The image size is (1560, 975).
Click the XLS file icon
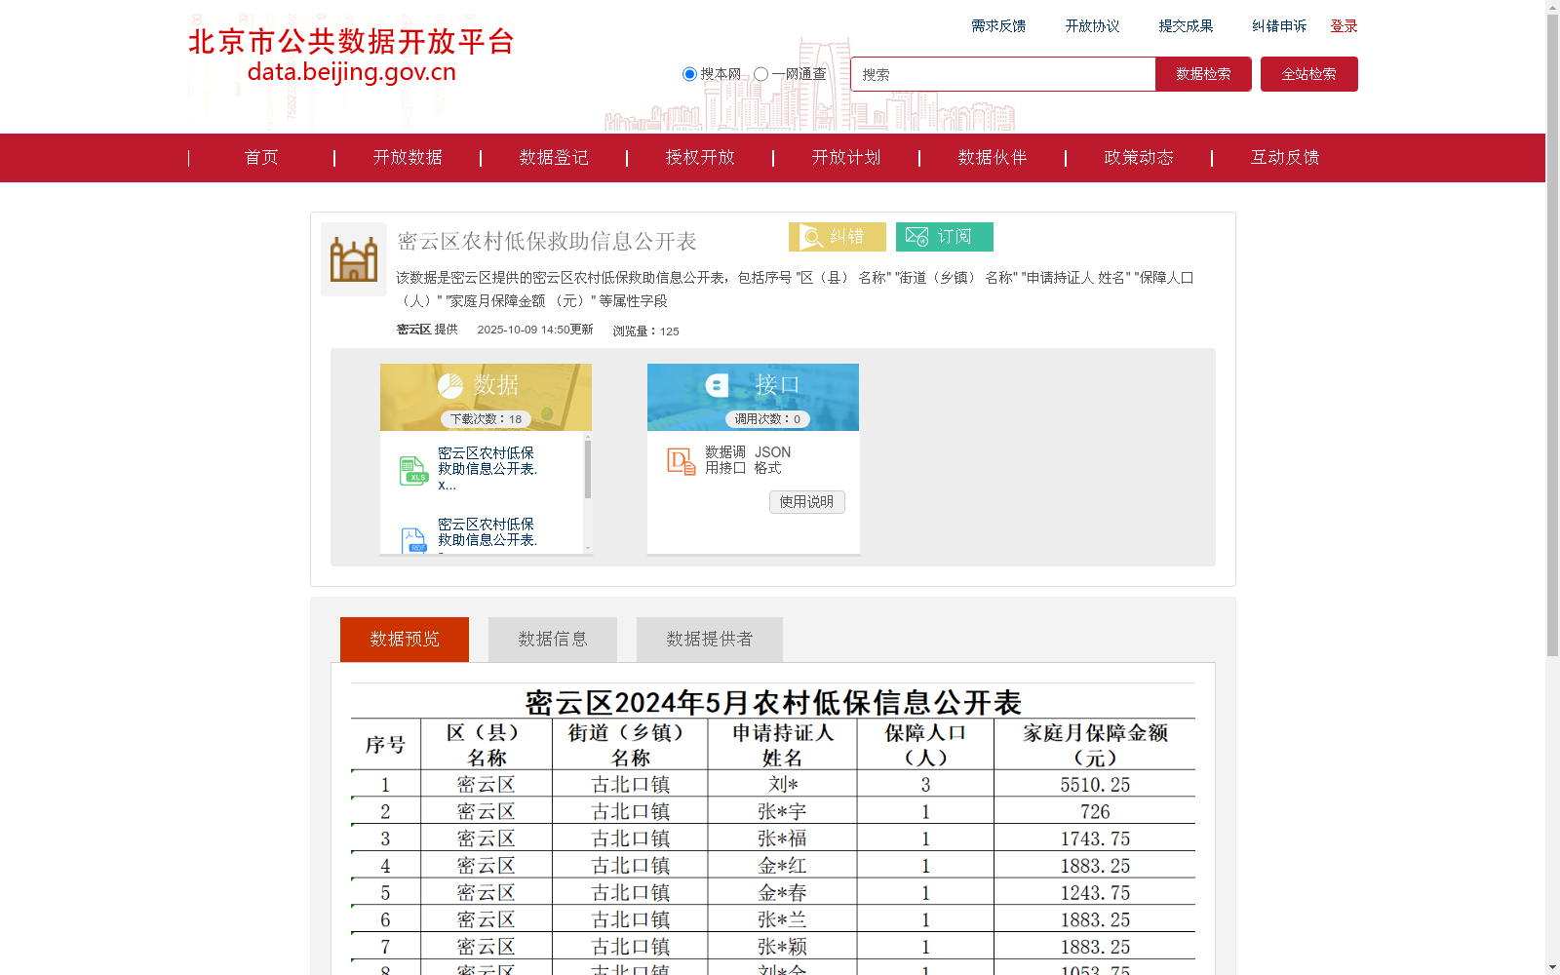click(413, 470)
